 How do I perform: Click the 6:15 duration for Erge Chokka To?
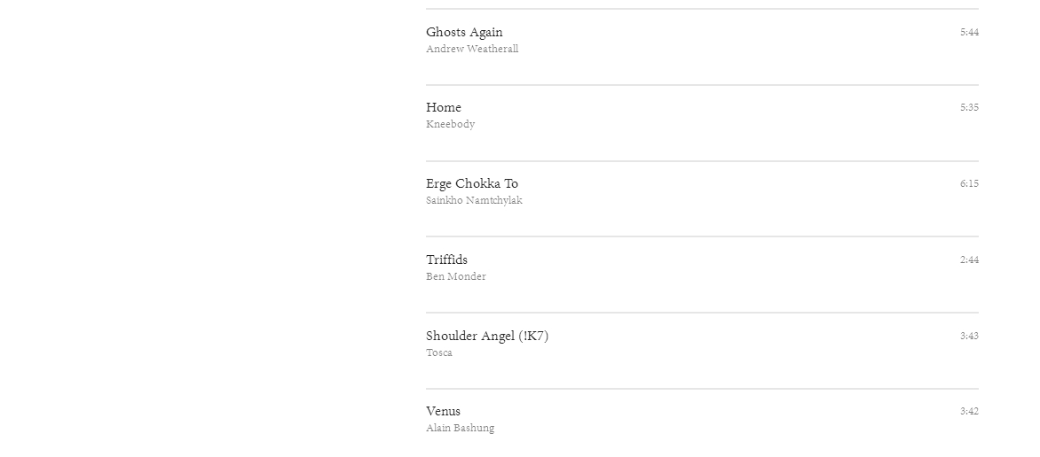click(968, 184)
